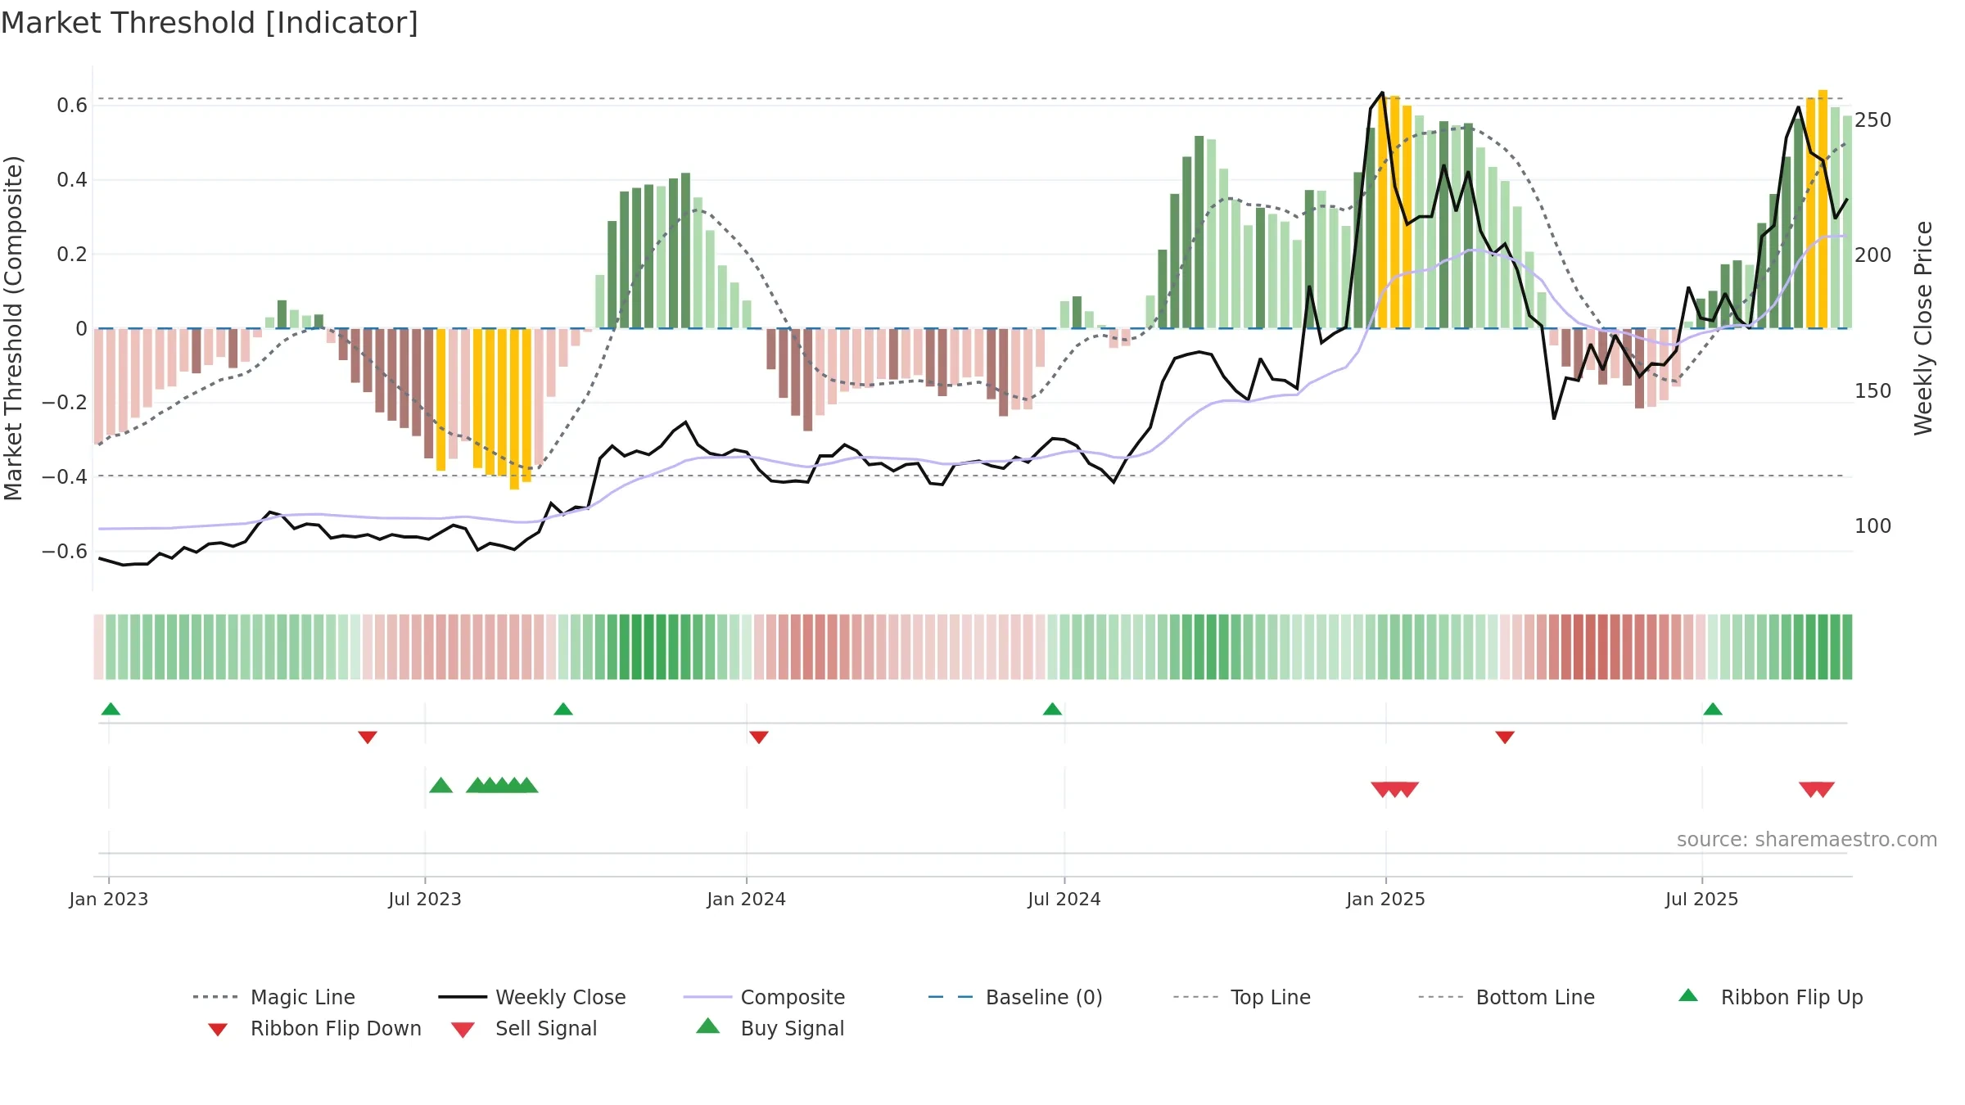
Task: Click the 0.6 left axis label
Action: (72, 106)
